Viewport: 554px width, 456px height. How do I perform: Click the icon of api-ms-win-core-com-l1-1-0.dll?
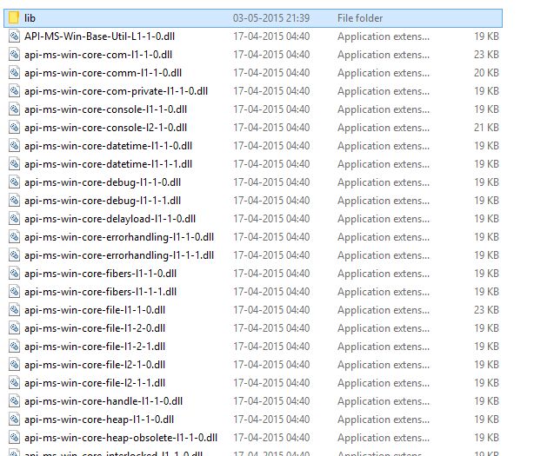coord(14,55)
